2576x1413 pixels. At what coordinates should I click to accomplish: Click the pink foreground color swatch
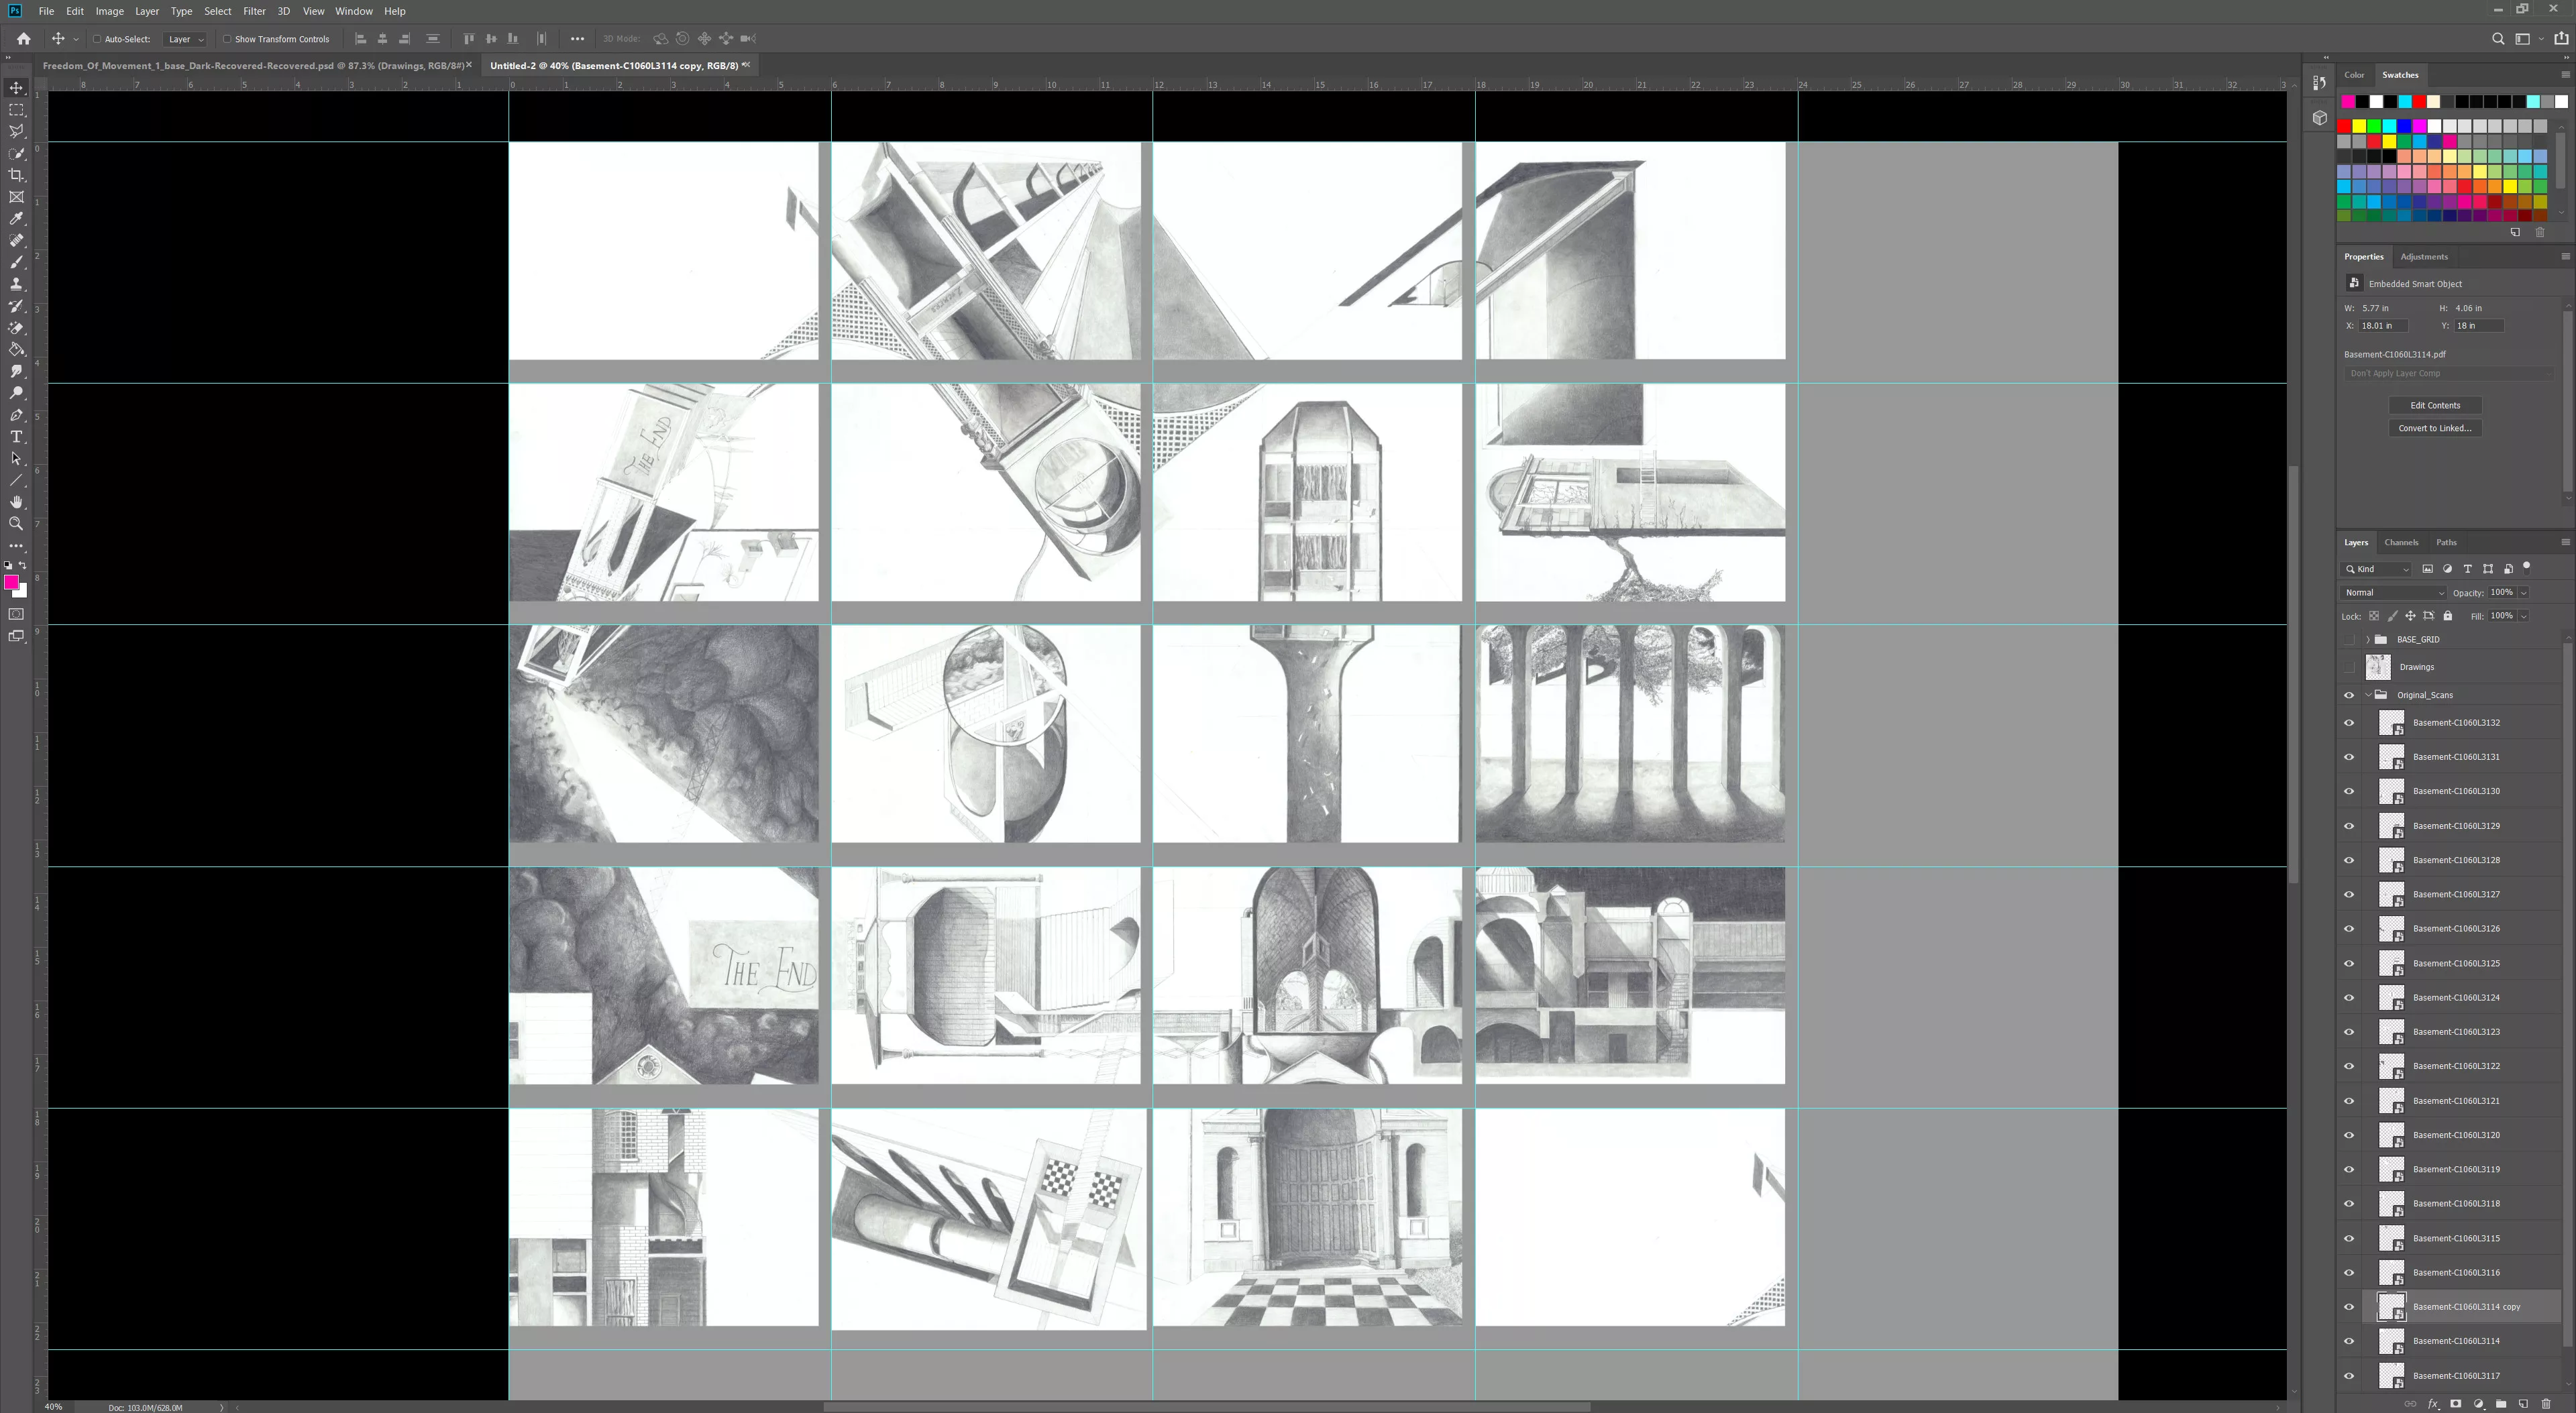click(x=10, y=582)
